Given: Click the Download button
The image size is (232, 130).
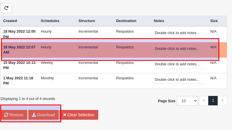Looking at the screenshot, I should [44, 115].
